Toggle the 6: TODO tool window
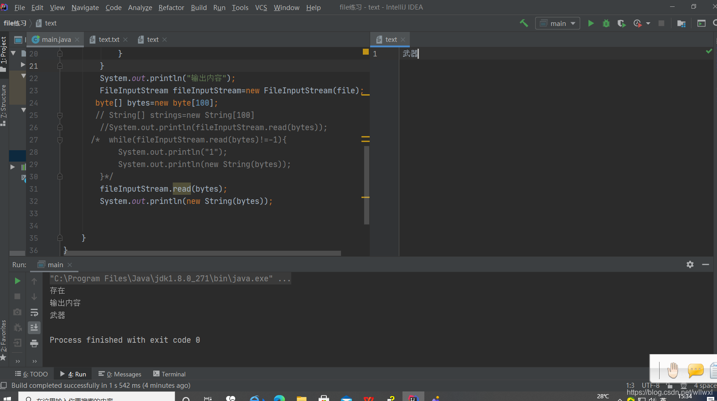The width and height of the screenshot is (717, 401). (31, 374)
